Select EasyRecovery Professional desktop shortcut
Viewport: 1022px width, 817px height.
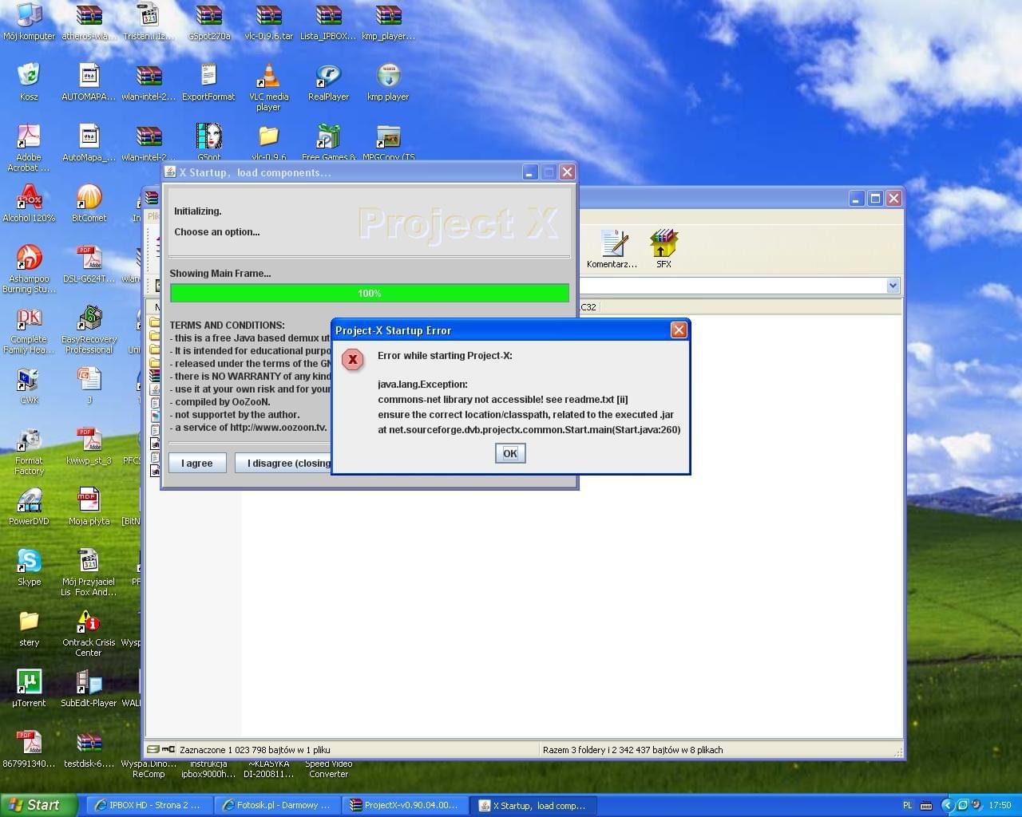click(x=89, y=330)
